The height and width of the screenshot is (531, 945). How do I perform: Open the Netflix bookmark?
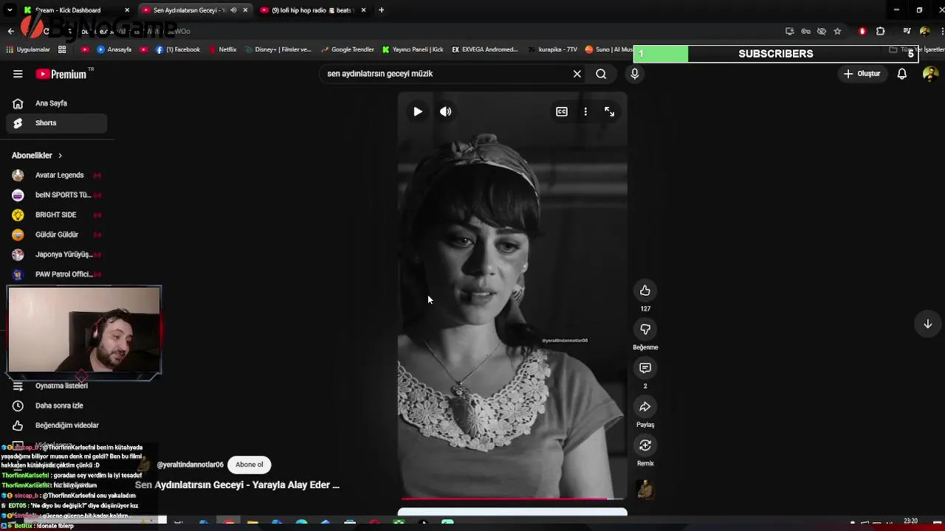pyautogui.click(x=222, y=49)
